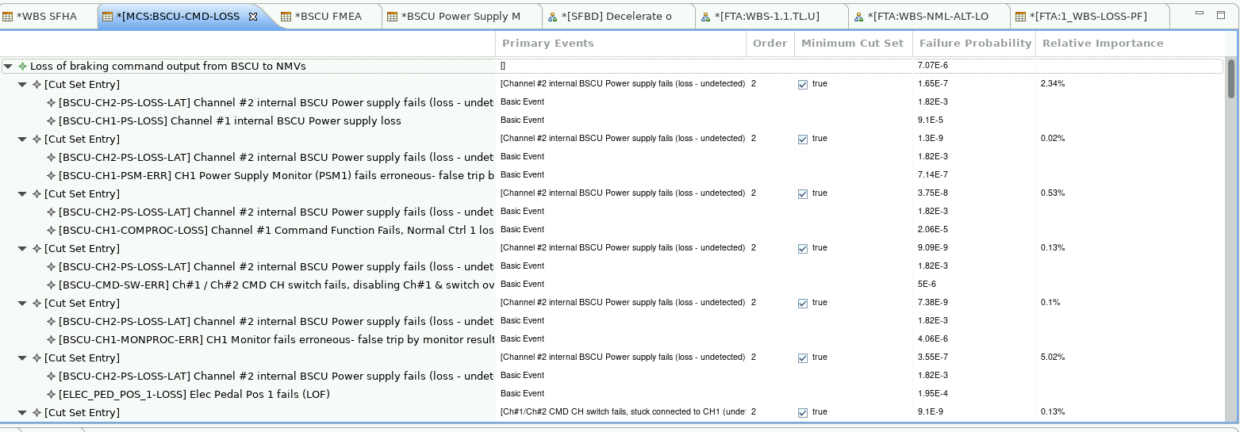Image resolution: width=1240 pixels, height=432 pixels.
Task: Click the 5.02% relative importance cell
Action: 1052,357
